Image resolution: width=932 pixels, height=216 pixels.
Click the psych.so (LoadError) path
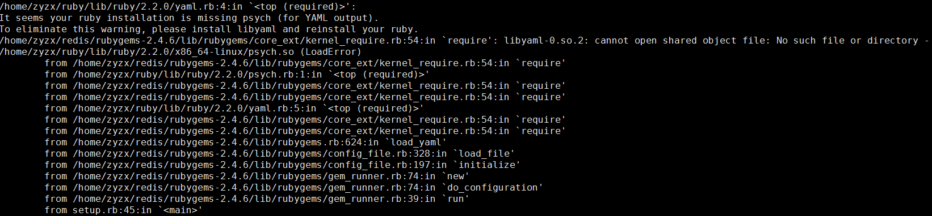click(x=180, y=52)
